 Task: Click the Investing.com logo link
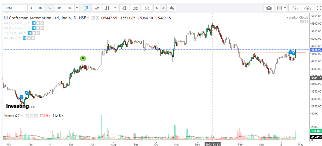21,106
